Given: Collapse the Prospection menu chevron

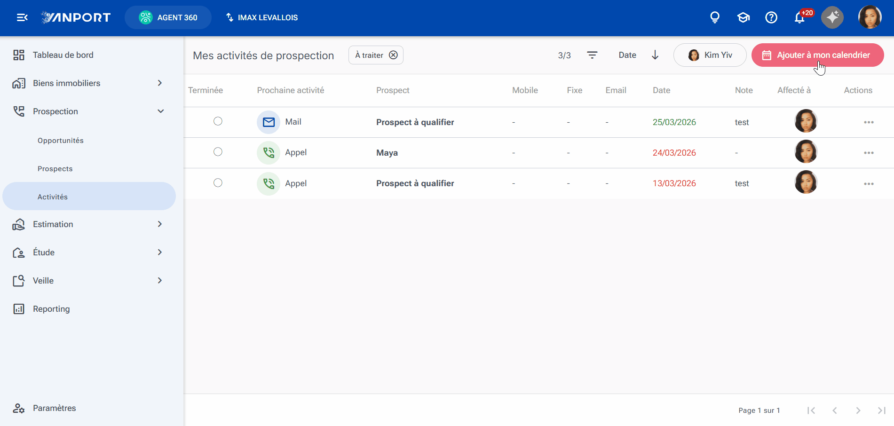Looking at the screenshot, I should [160, 111].
